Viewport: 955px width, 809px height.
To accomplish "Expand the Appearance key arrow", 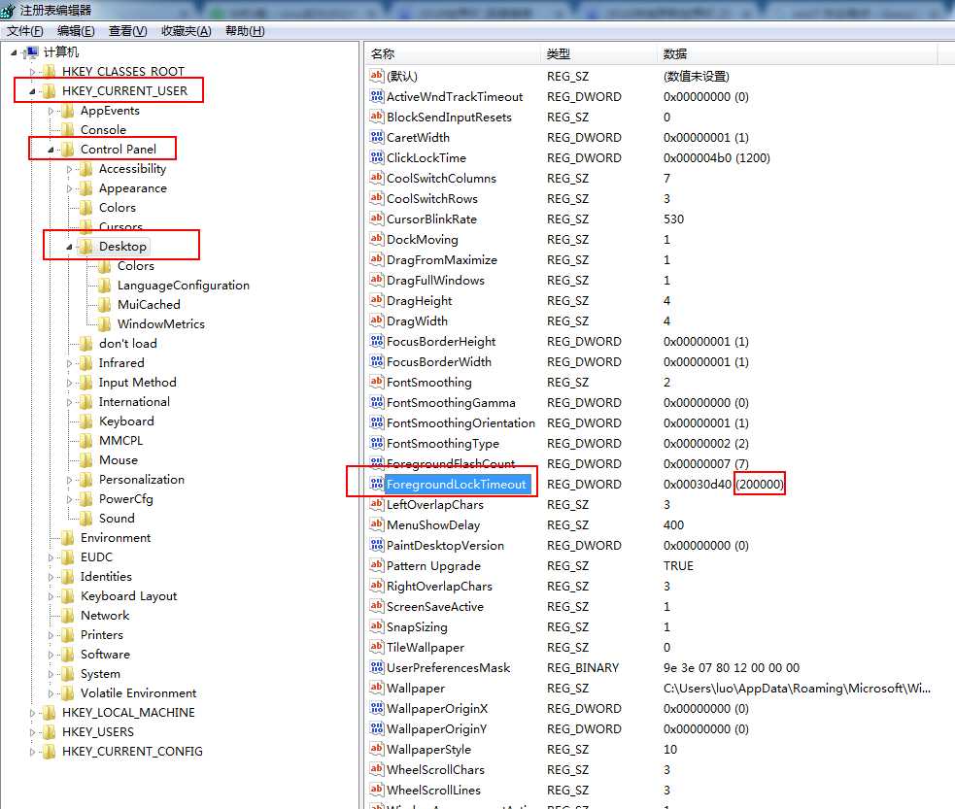I will coord(69,188).
